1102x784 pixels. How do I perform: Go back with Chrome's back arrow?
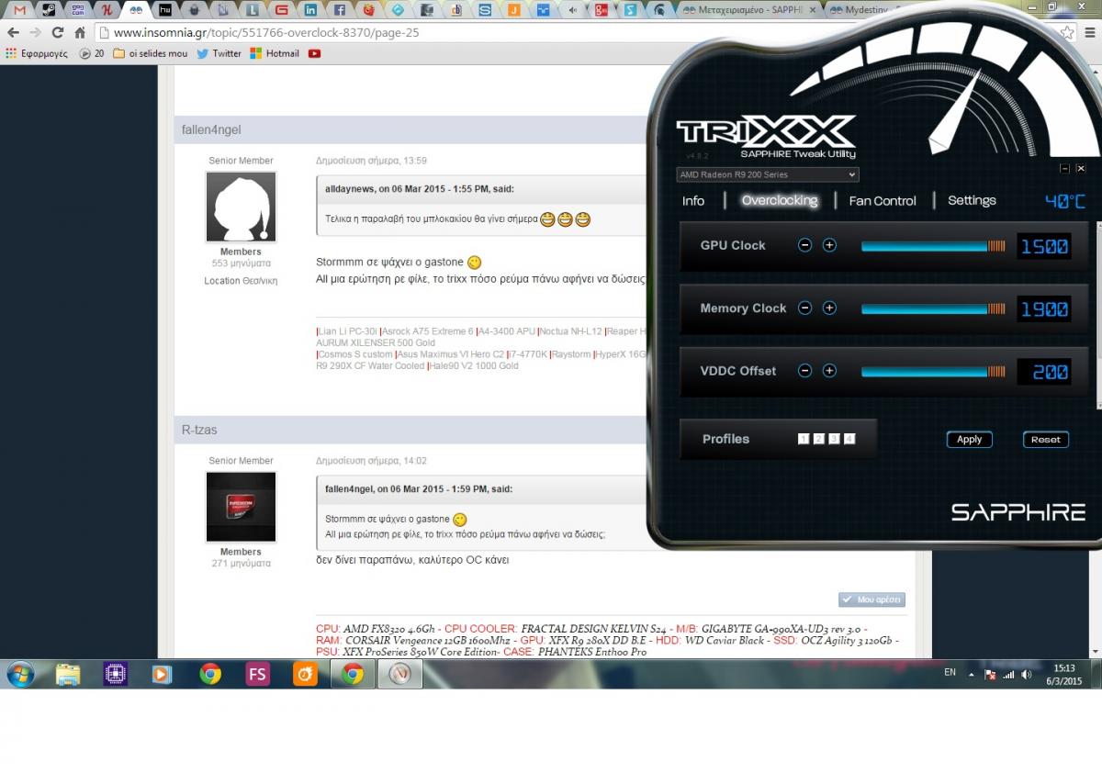pyautogui.click(x=13, y=32)
